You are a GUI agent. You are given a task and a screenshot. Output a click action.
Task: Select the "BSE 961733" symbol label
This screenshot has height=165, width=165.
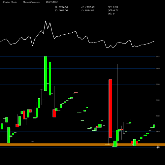(x=52, y=2)
